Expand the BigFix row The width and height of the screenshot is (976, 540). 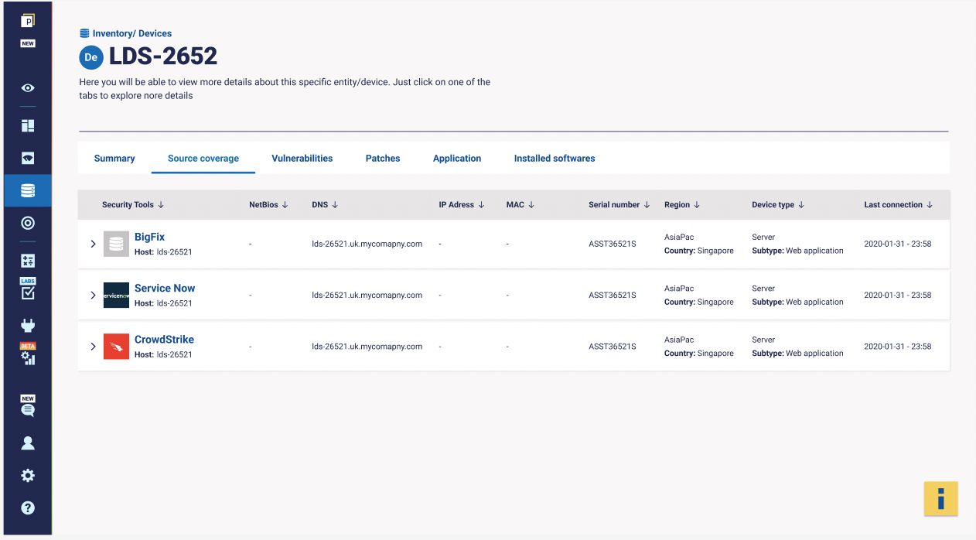tap(93, 244)
